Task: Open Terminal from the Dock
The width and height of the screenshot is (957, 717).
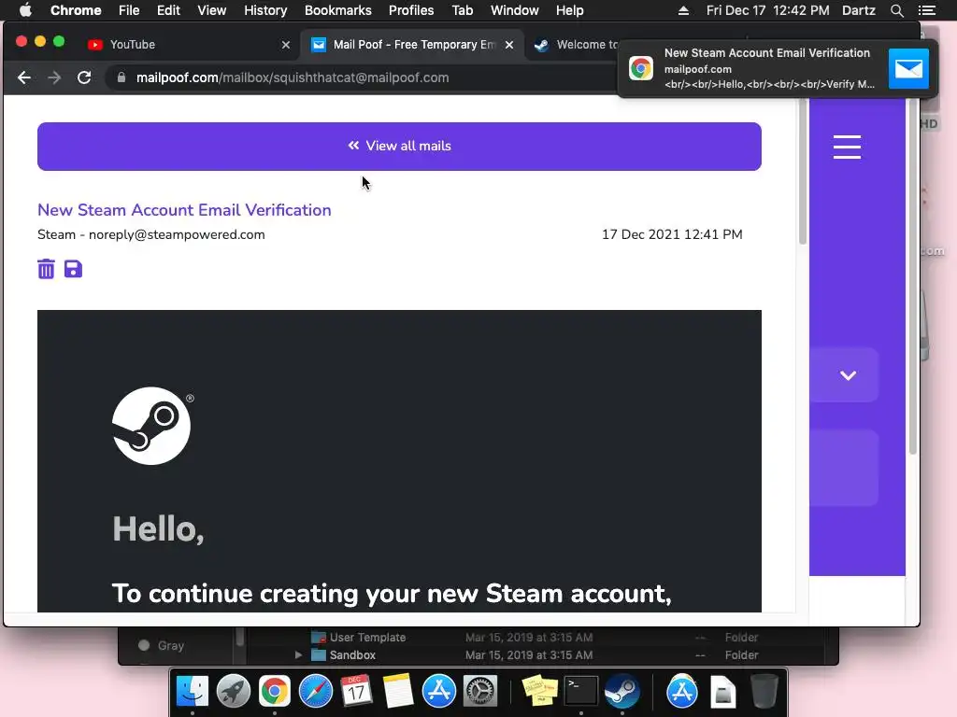Action: [580, 692]
